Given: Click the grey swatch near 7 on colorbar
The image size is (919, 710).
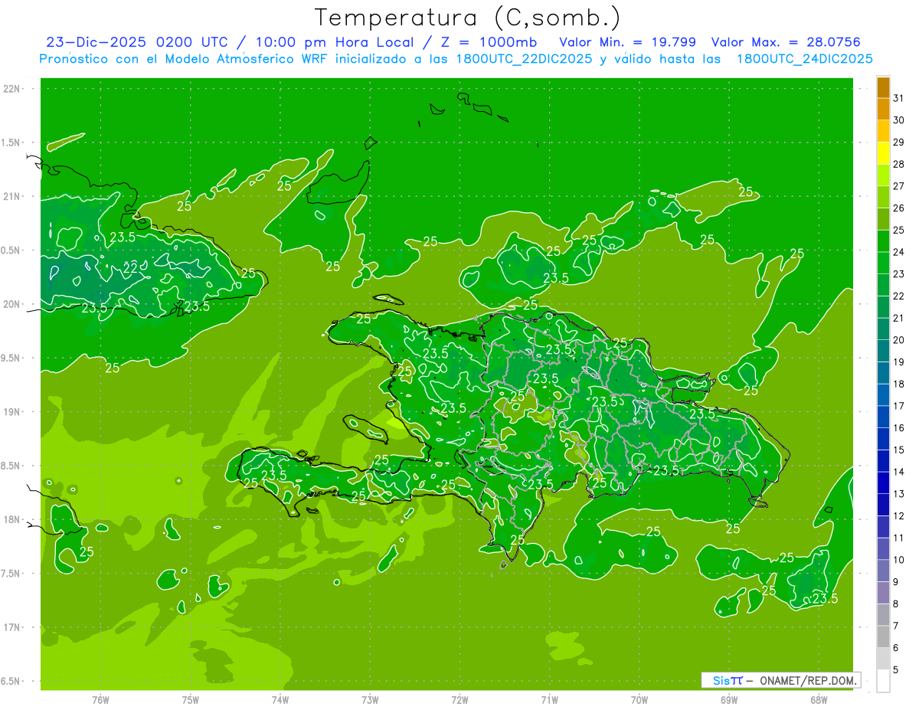Looking at the screenshot, I should [883, 615].
